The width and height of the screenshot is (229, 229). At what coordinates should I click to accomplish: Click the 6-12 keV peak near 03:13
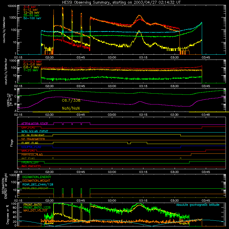pos(139,15)
